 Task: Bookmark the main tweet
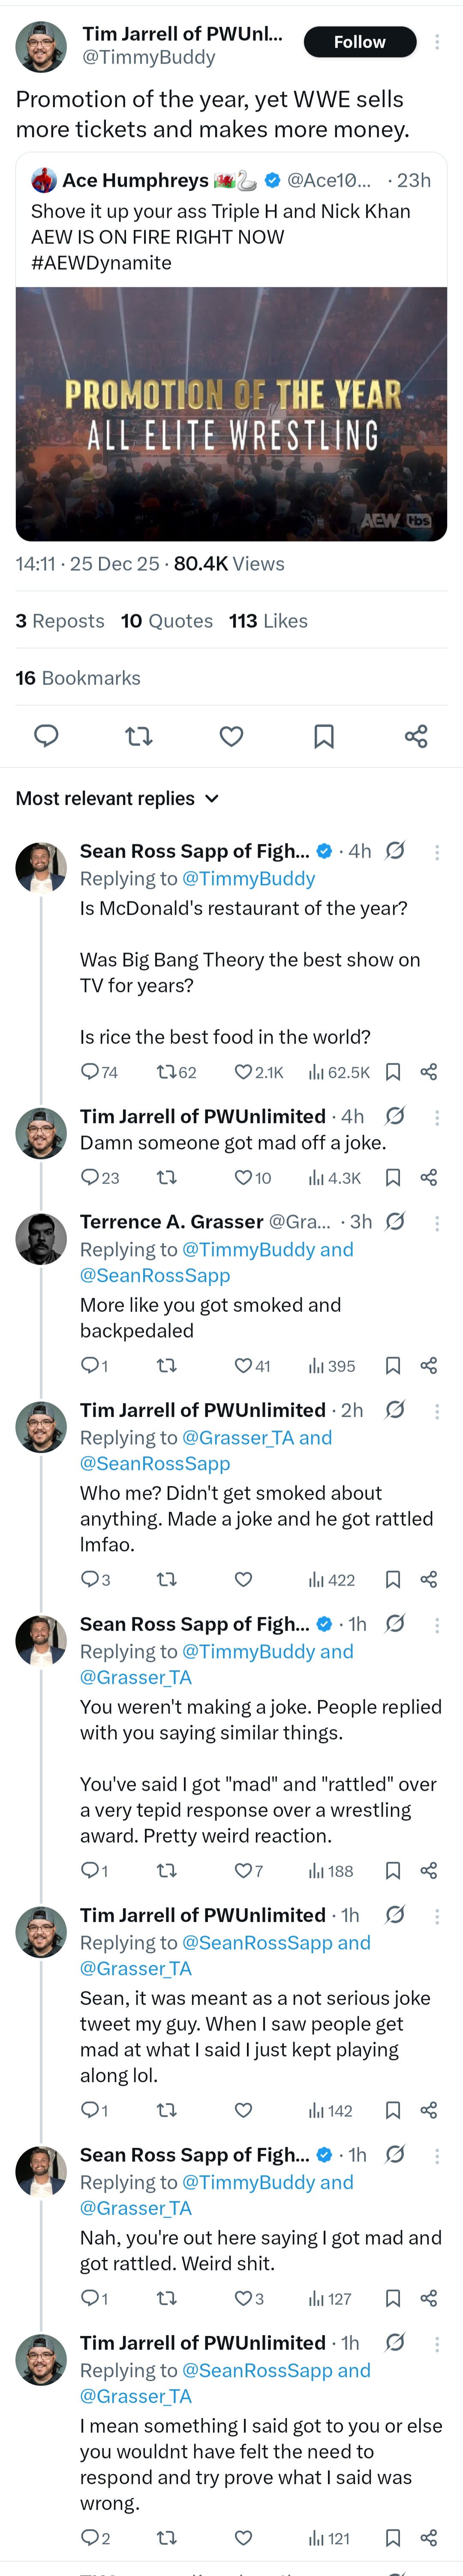pyautogui.click(x=323, y=736)
